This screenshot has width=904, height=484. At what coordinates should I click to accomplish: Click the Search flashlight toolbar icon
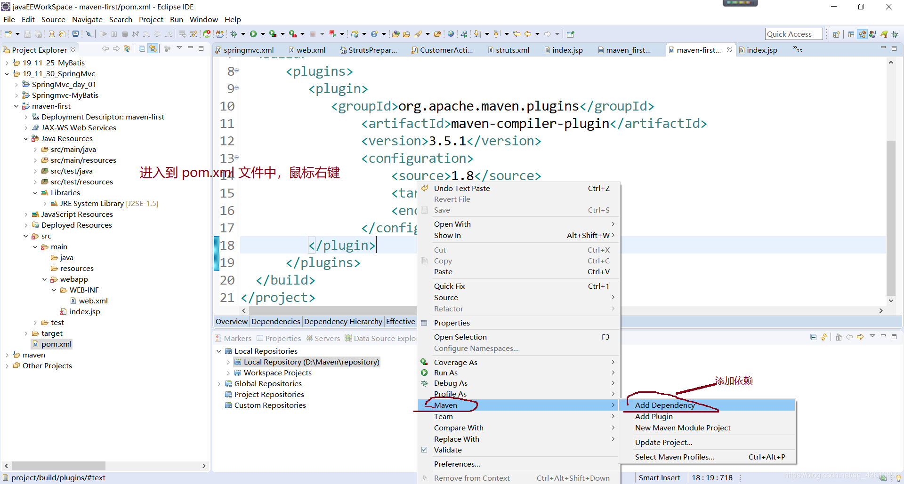click(x=418, y=34)
